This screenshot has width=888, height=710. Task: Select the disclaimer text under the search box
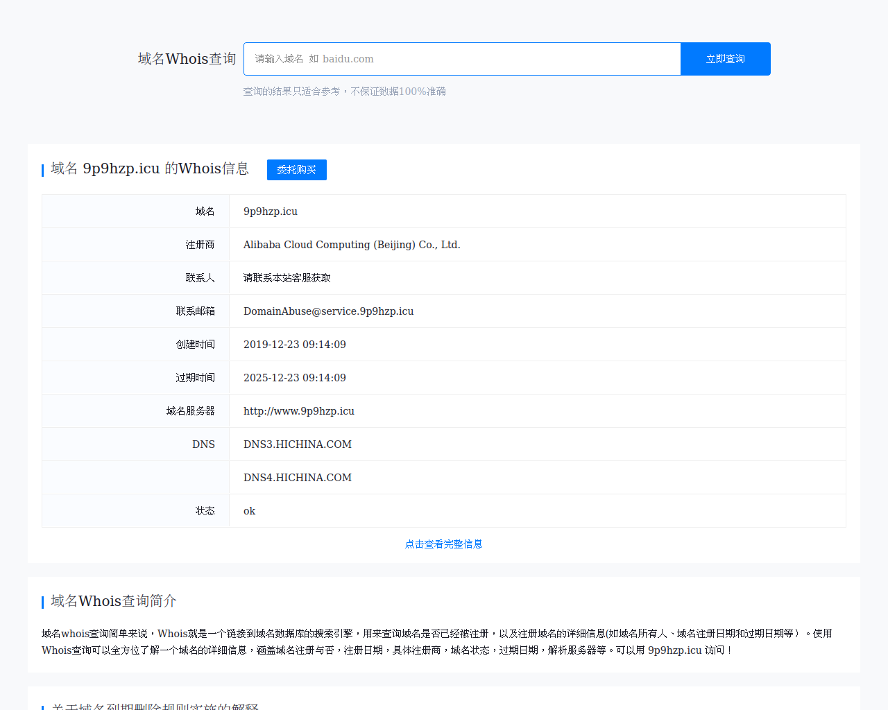[345, 92]
